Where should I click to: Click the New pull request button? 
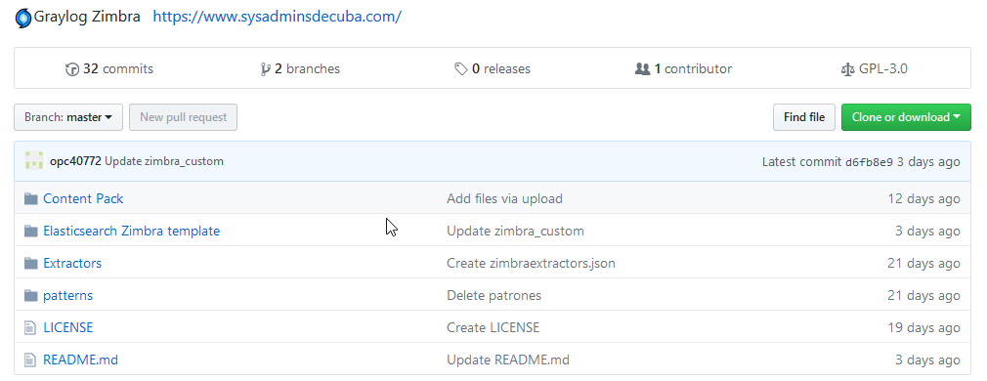click(x=183, y=117)
